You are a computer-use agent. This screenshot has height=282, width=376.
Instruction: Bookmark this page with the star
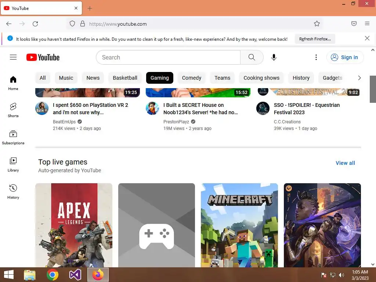pyautogui.click(x=317, y=23)
